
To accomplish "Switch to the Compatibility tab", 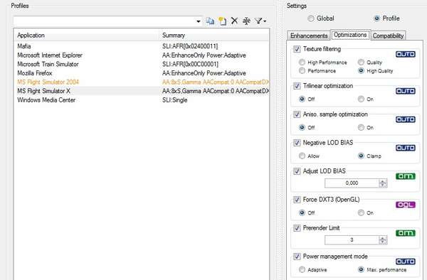I will [x=388, y=36].
